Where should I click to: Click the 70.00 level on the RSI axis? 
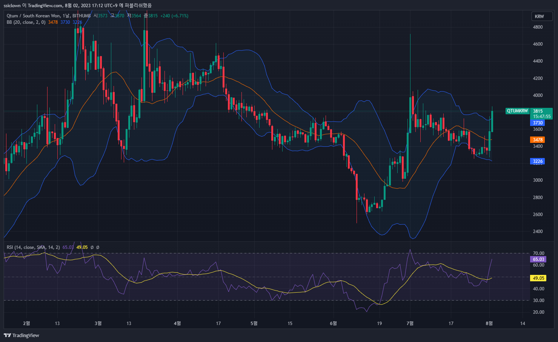point(539,253)
